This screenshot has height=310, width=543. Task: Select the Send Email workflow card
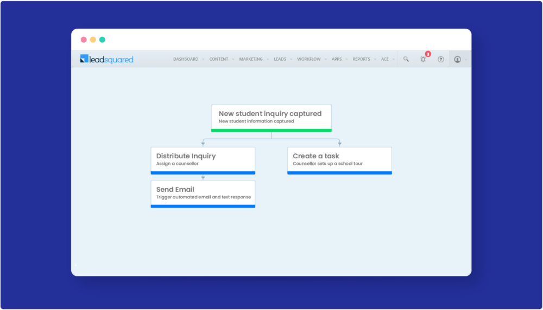point(203,194)
